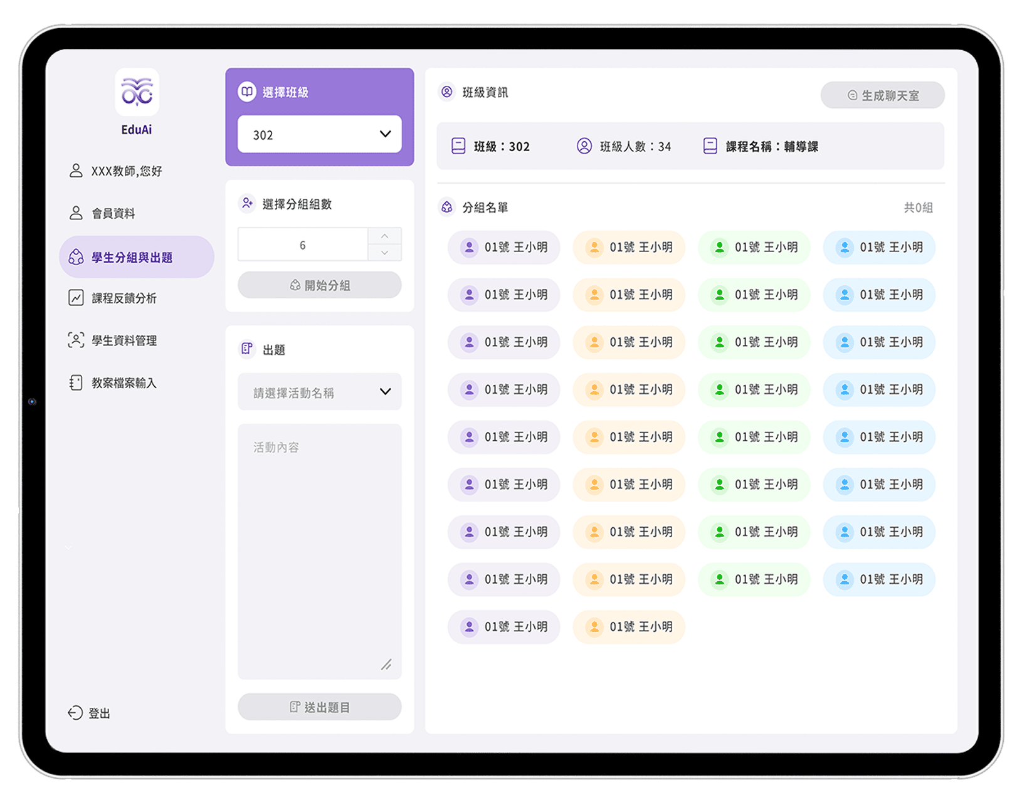Image resolution: width=1022 pixels, height=805 pixels.
Task: Click the 班級人數：34 text
Action: 635,147
